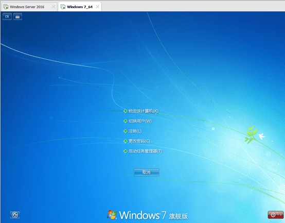Click the red shutdown power button
Viewport: 285px width, 223px height.
click(273, 215)
